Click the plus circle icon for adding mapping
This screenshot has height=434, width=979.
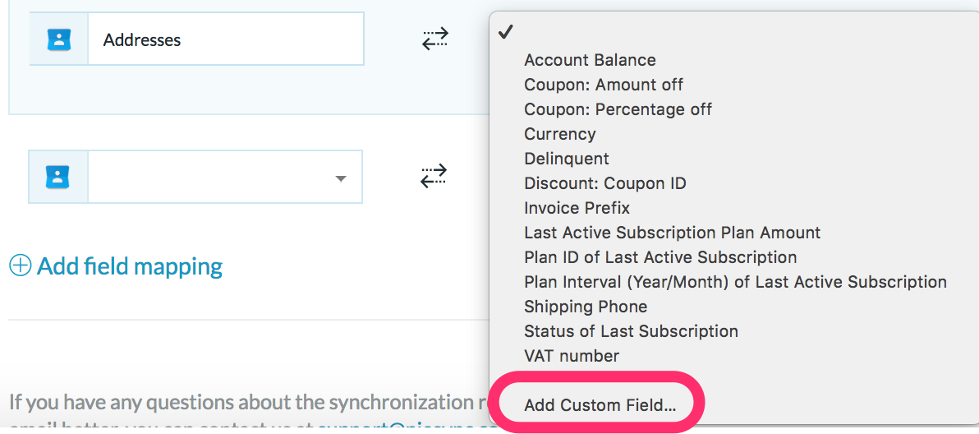pos(20,266)
